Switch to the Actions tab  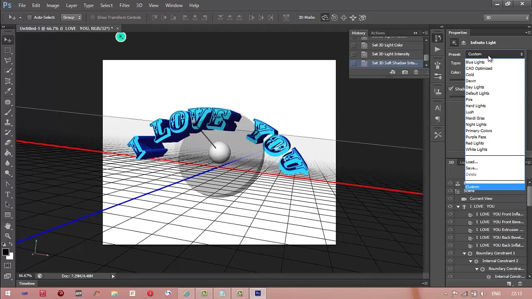coord(378,33)
